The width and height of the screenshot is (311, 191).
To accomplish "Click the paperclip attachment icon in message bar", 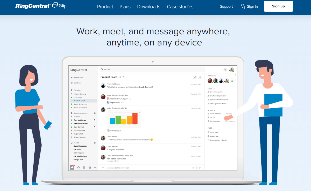I will [x=193, y=168].
